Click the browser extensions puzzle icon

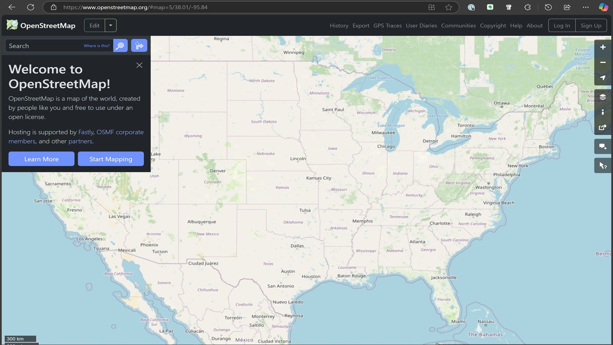527,7
